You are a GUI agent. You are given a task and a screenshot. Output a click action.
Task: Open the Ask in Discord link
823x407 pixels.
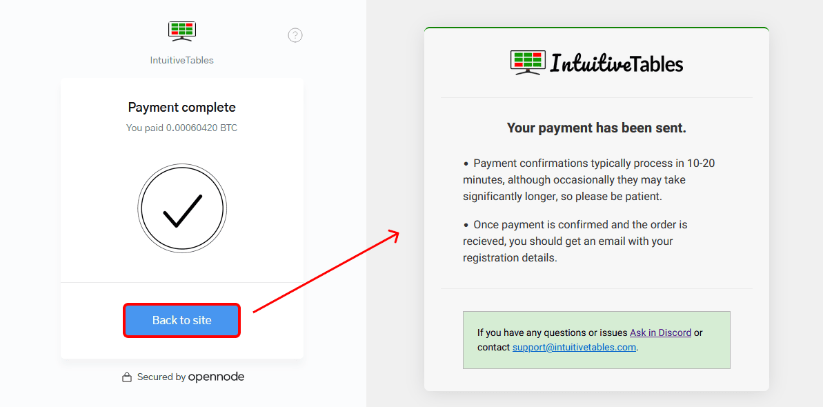[x=660, y=332]
